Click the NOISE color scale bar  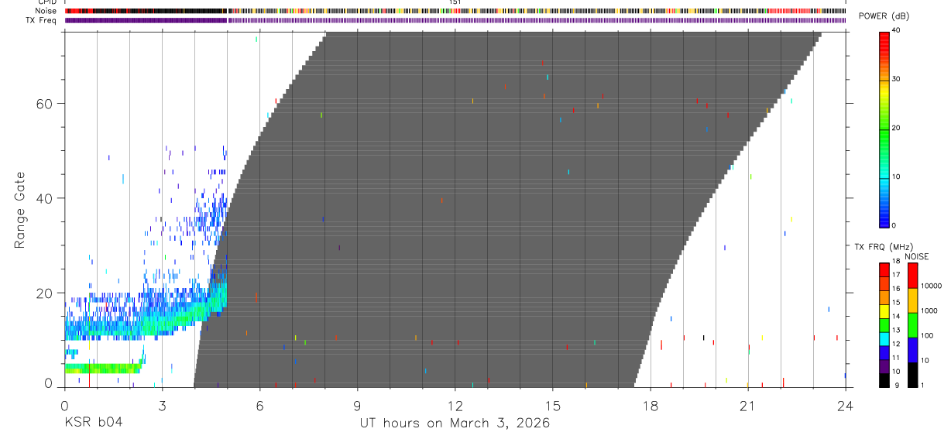912,324
